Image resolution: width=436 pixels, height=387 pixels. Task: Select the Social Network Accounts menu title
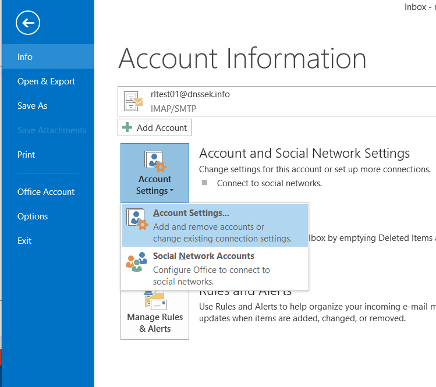point(203,256)
